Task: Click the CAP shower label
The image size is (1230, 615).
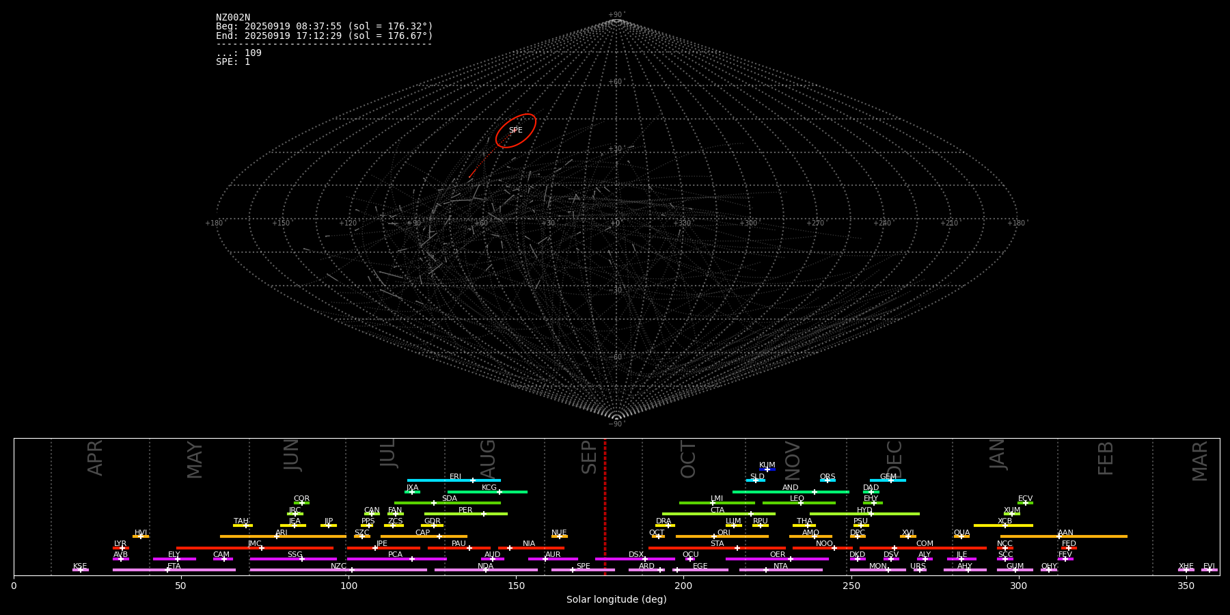Action: coord(423,533)
